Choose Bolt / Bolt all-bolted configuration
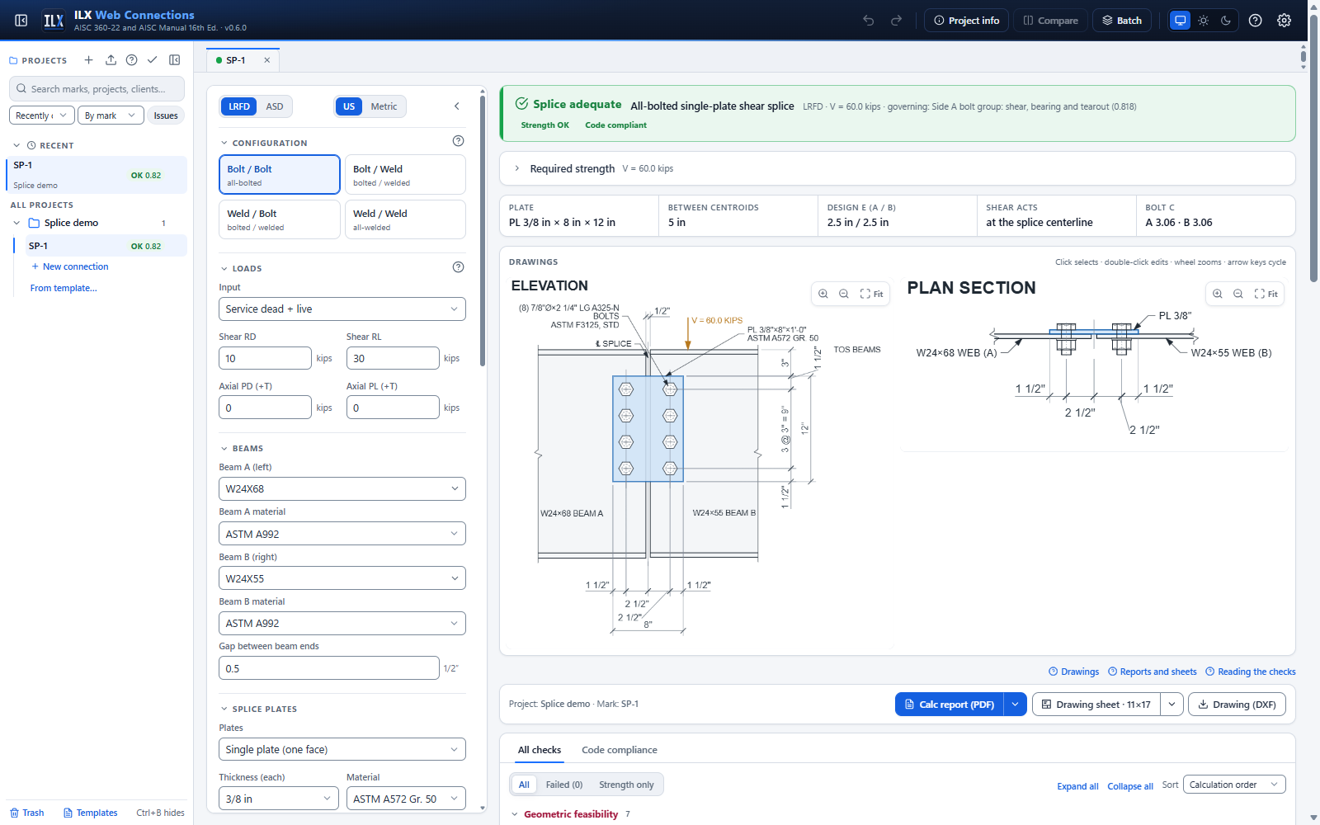 [x=280, y=175]
